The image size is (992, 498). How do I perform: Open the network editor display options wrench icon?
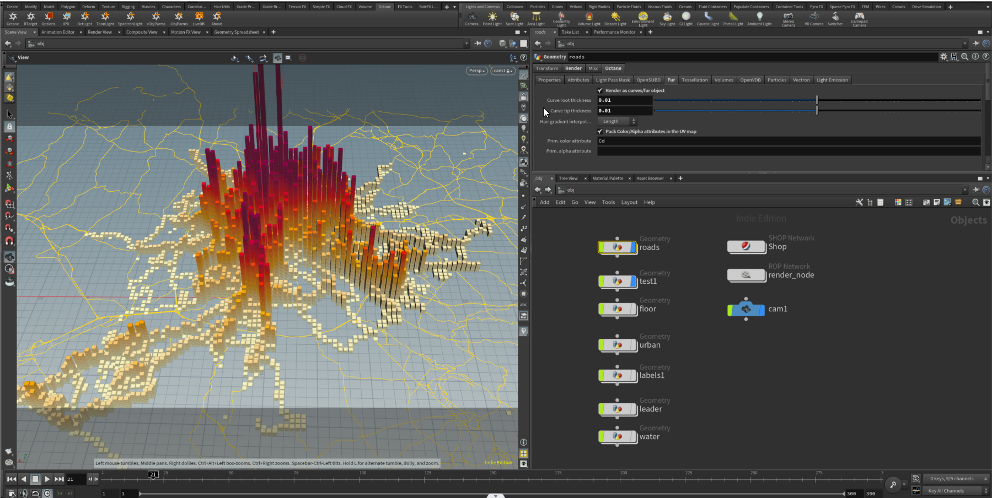pos(859,202)
